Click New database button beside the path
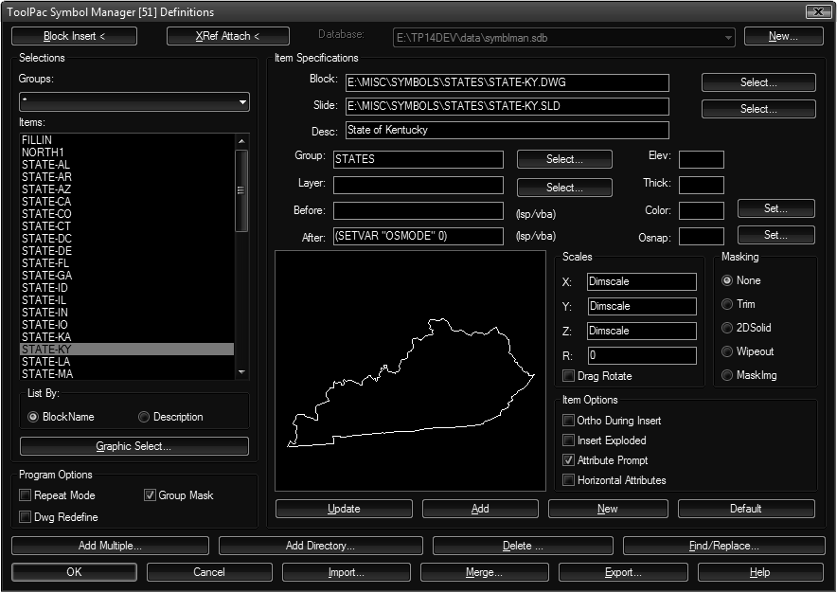Screen dimensions: 837x593 click(783, 36)
